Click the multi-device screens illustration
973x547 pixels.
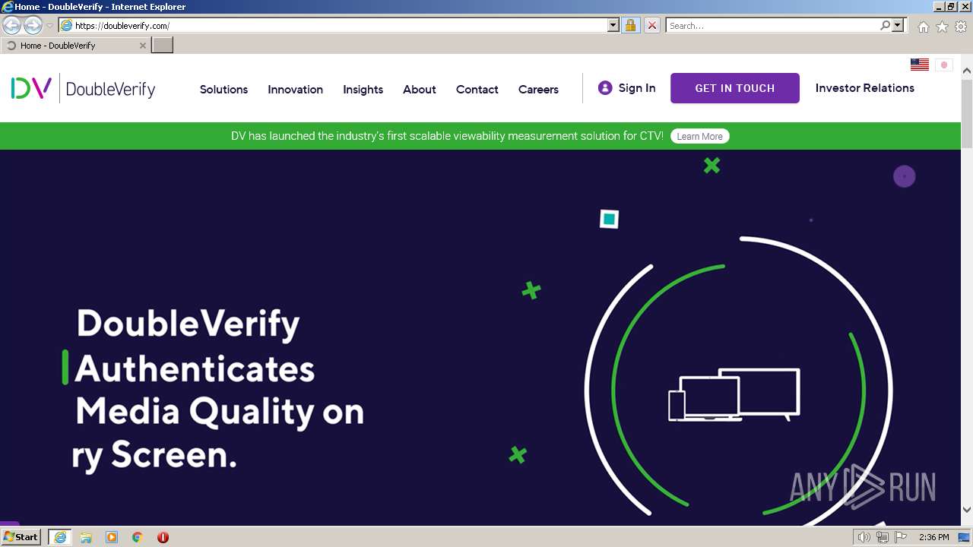pyautogui.click(x=734, y=395)
